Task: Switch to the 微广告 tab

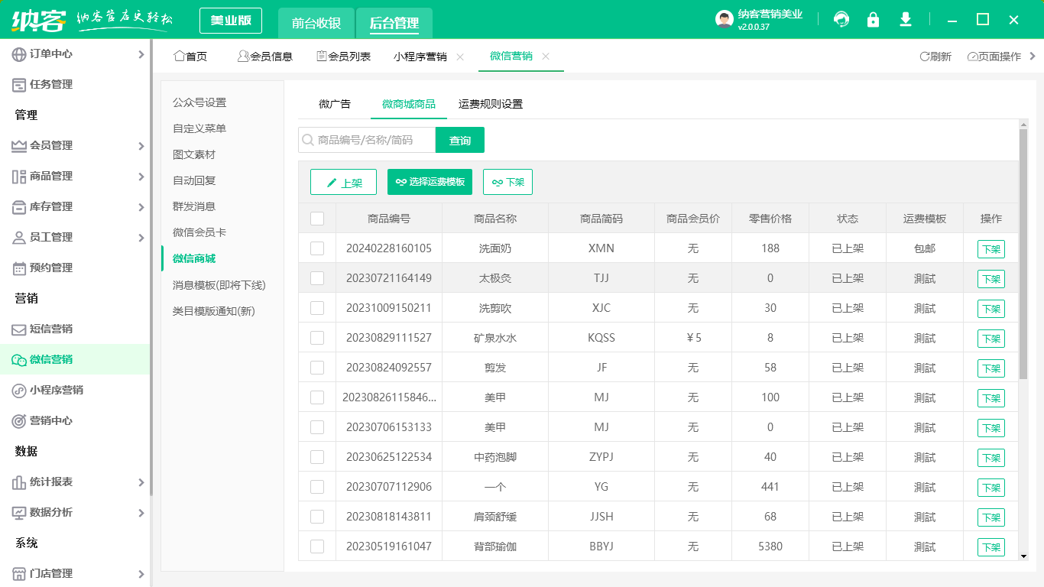Action: click(x=335, y=104)
